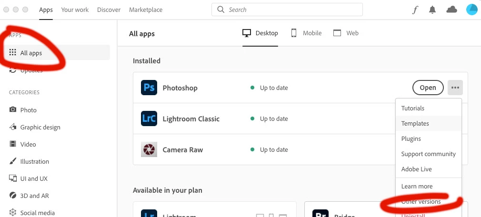Select the Desktop platform tab
This screenshot has height=217, width=481.
[260, 33]
